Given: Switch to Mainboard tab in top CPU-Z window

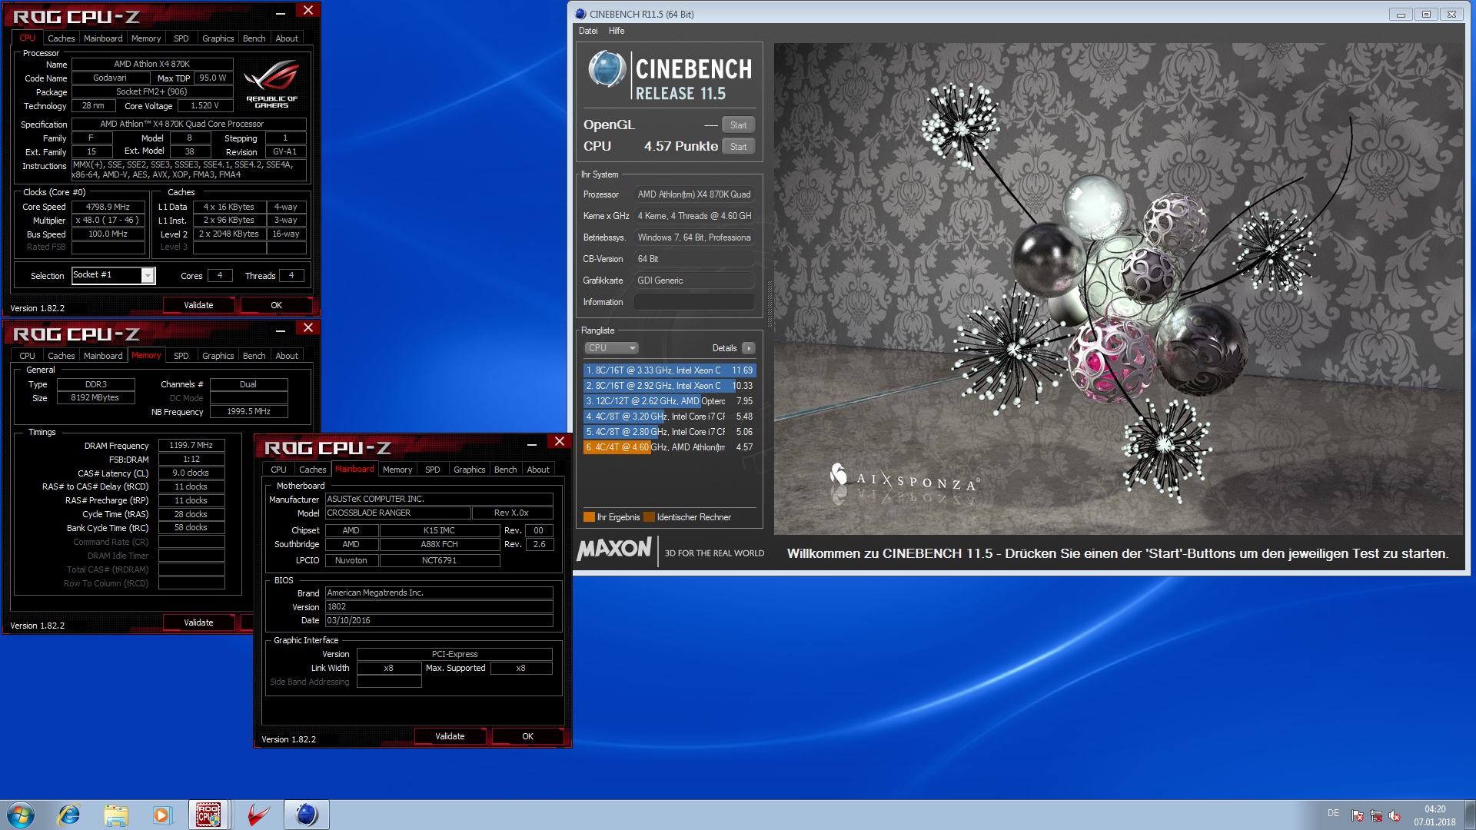Looking at the screenshot, I should (103, 38).
